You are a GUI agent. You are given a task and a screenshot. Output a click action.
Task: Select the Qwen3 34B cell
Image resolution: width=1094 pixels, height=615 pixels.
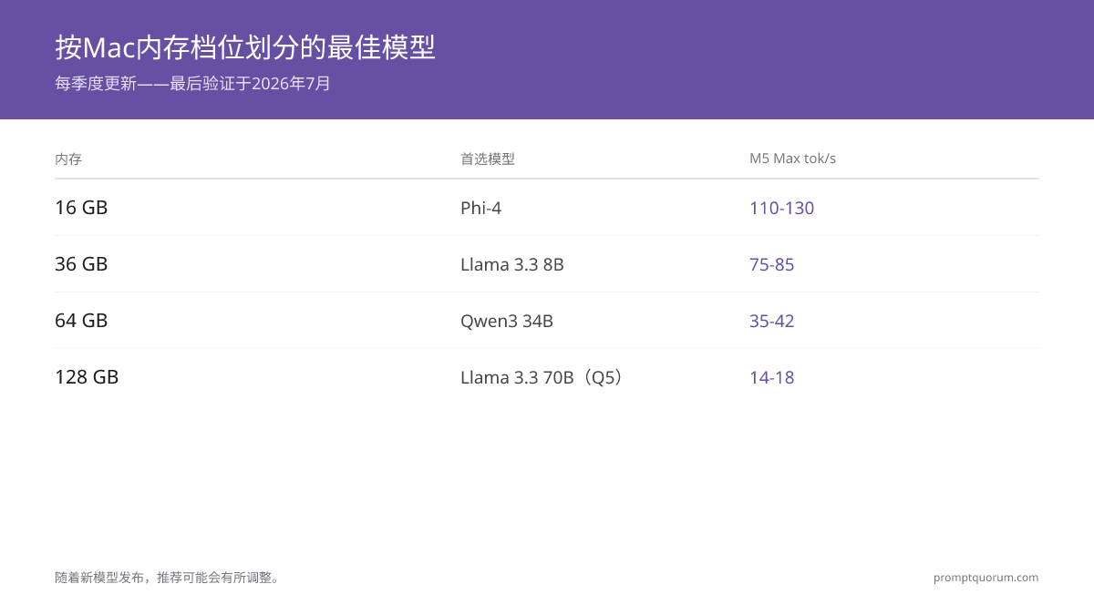coord(507,322)
